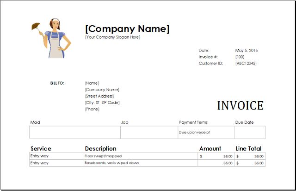Click Line Total 35.00 in Floor swept row
Screen dimensions: 296x191
coord(250,156)
